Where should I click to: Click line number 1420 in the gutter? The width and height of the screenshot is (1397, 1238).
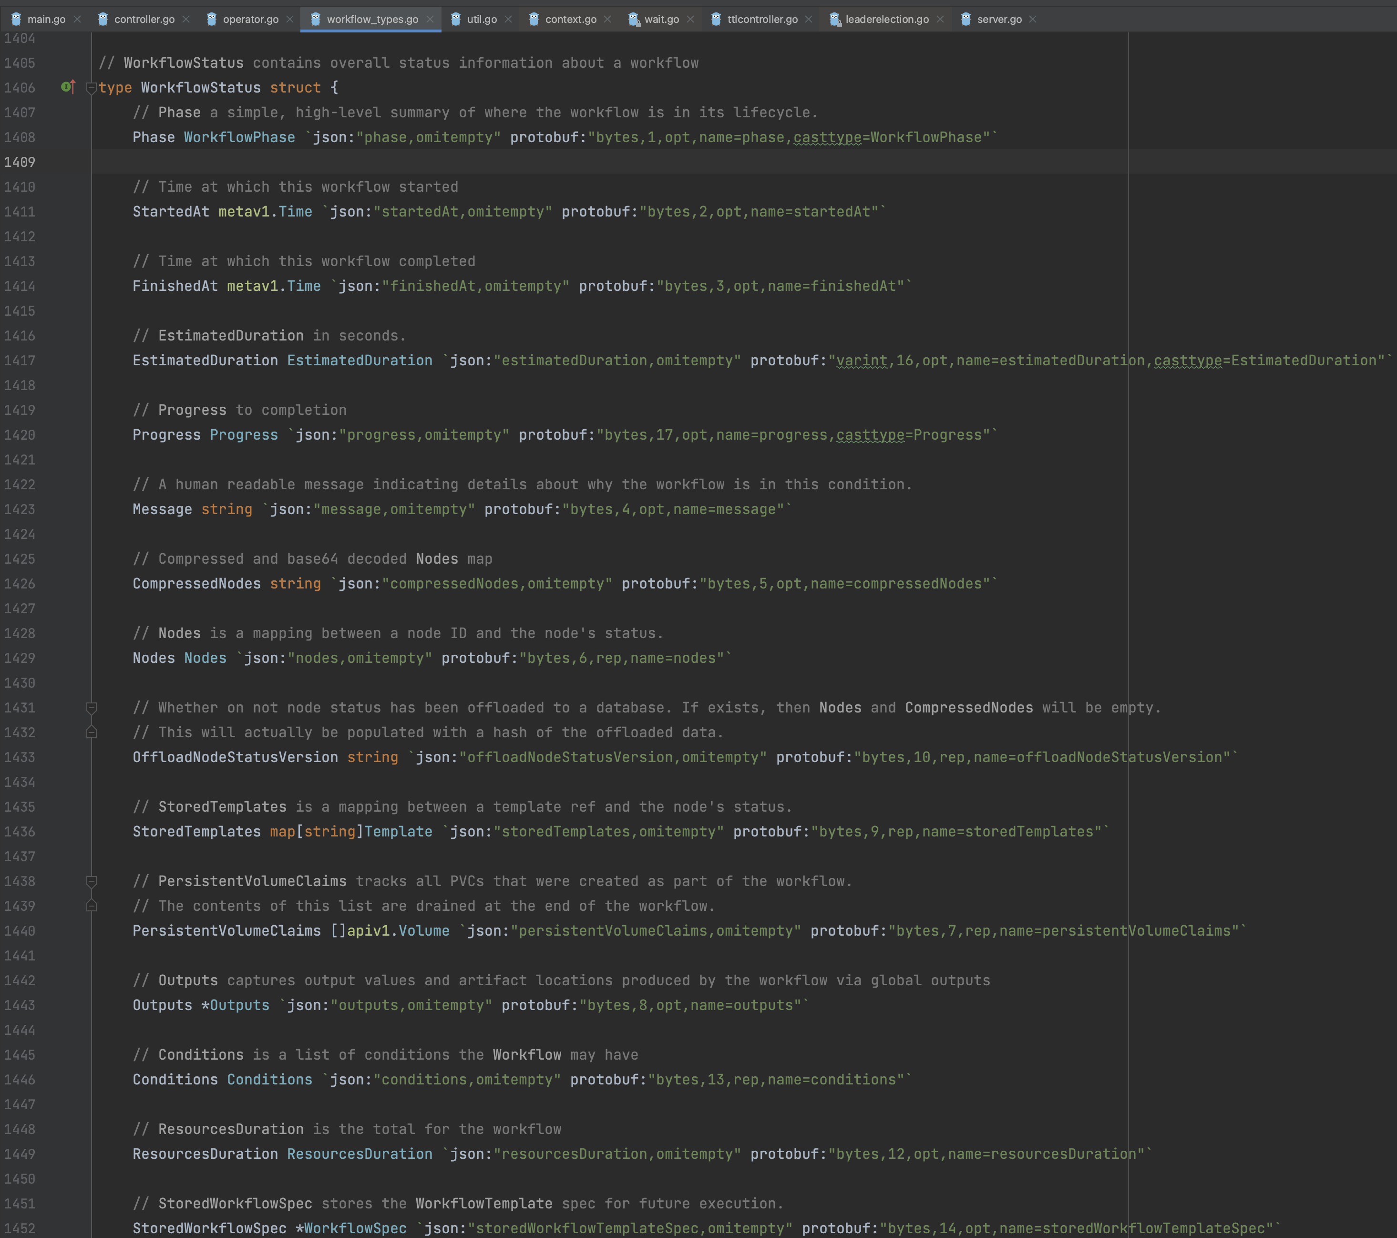(19, 435)
